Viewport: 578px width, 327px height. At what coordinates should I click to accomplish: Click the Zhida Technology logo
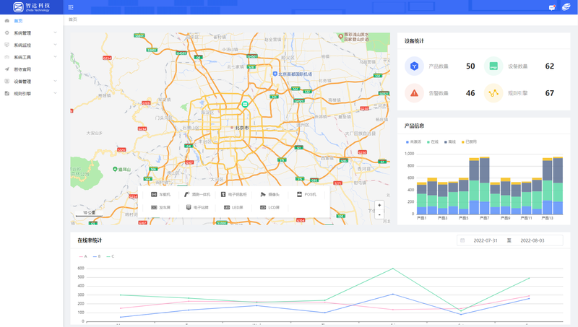pos(31,7)
